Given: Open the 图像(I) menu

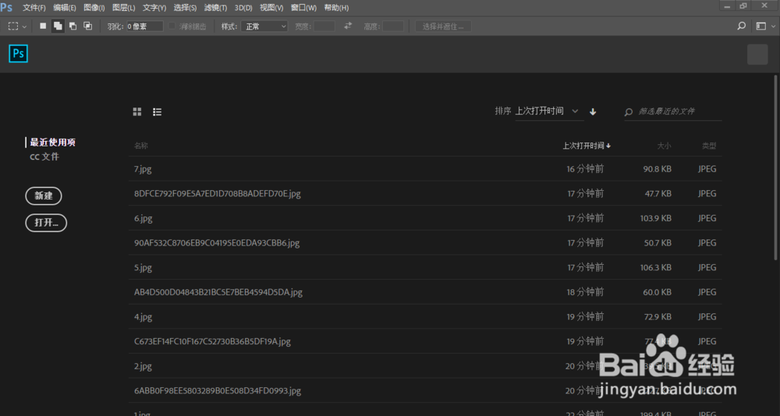Looking at the screenshot, I should tap(94, 8).
